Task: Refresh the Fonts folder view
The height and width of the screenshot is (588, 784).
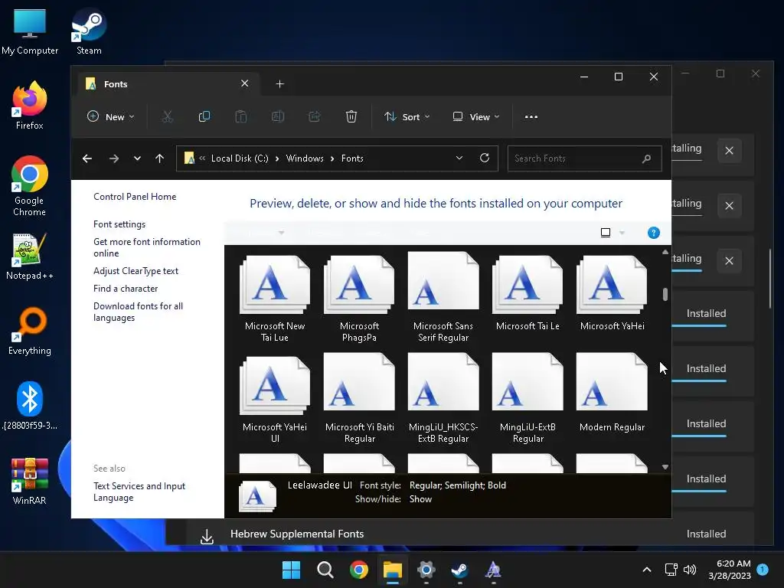Action: coord(485,158)
